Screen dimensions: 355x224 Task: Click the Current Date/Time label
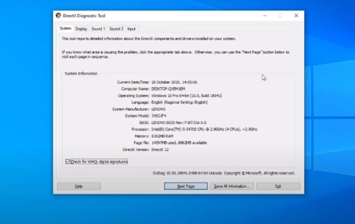coord(133,82)
